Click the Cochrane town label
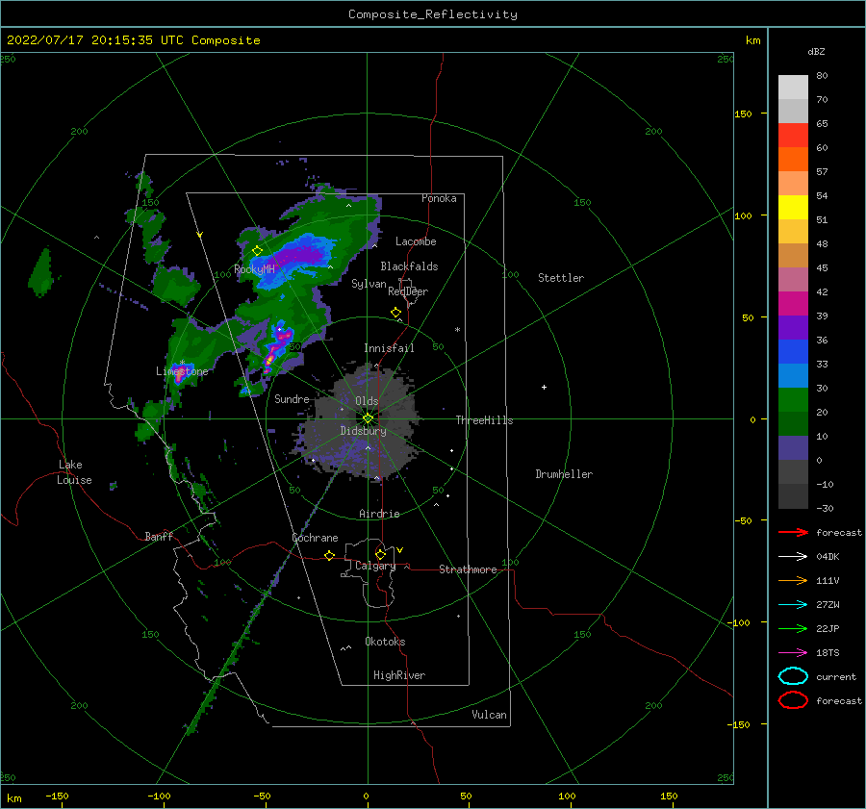 point(315,538)
